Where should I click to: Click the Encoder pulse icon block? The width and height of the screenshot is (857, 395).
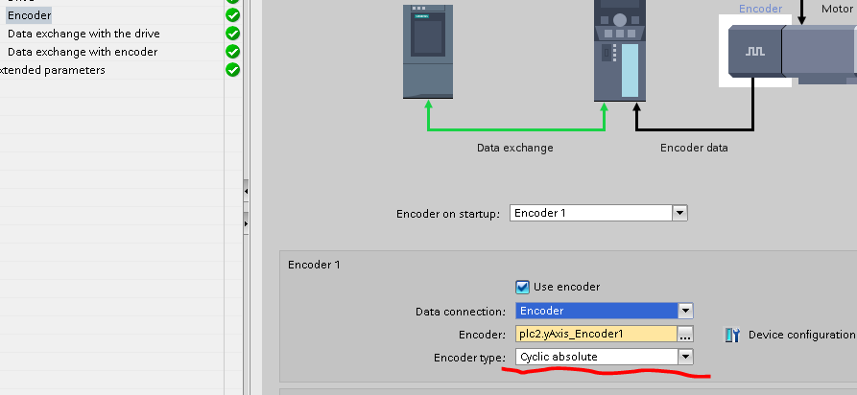755,52
